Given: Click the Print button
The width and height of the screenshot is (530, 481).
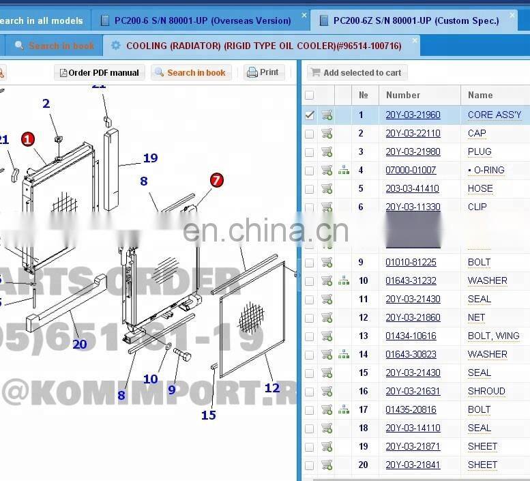Looking at the screenshot, I should 264,72.
